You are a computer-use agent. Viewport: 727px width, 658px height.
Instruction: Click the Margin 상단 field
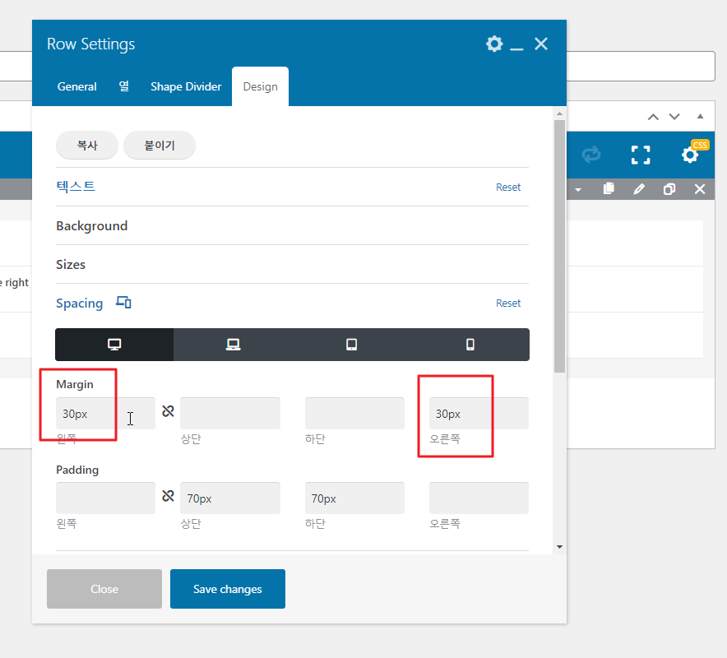click(230, 413)
